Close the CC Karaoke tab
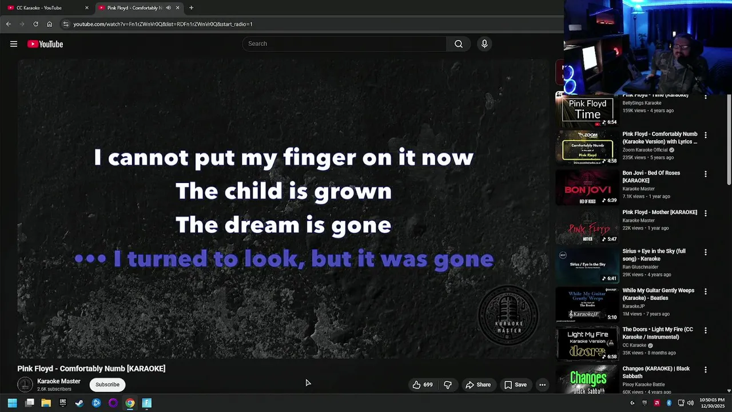Image resolution: width=732 pixels, height=412 pixels. tap(87, 8)
